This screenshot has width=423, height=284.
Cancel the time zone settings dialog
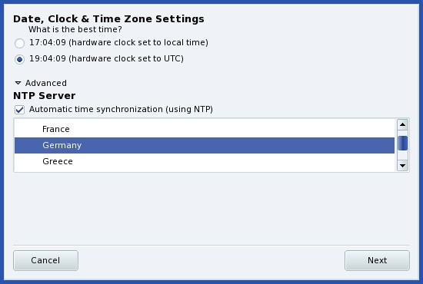pyautogui.click(x=45, y=260)
